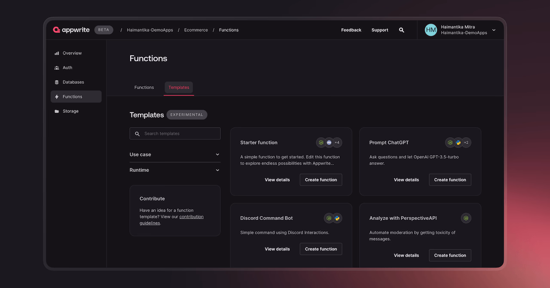Click Support in the top bar
This screenshot has height=288, width=550.
click(380, 30)
